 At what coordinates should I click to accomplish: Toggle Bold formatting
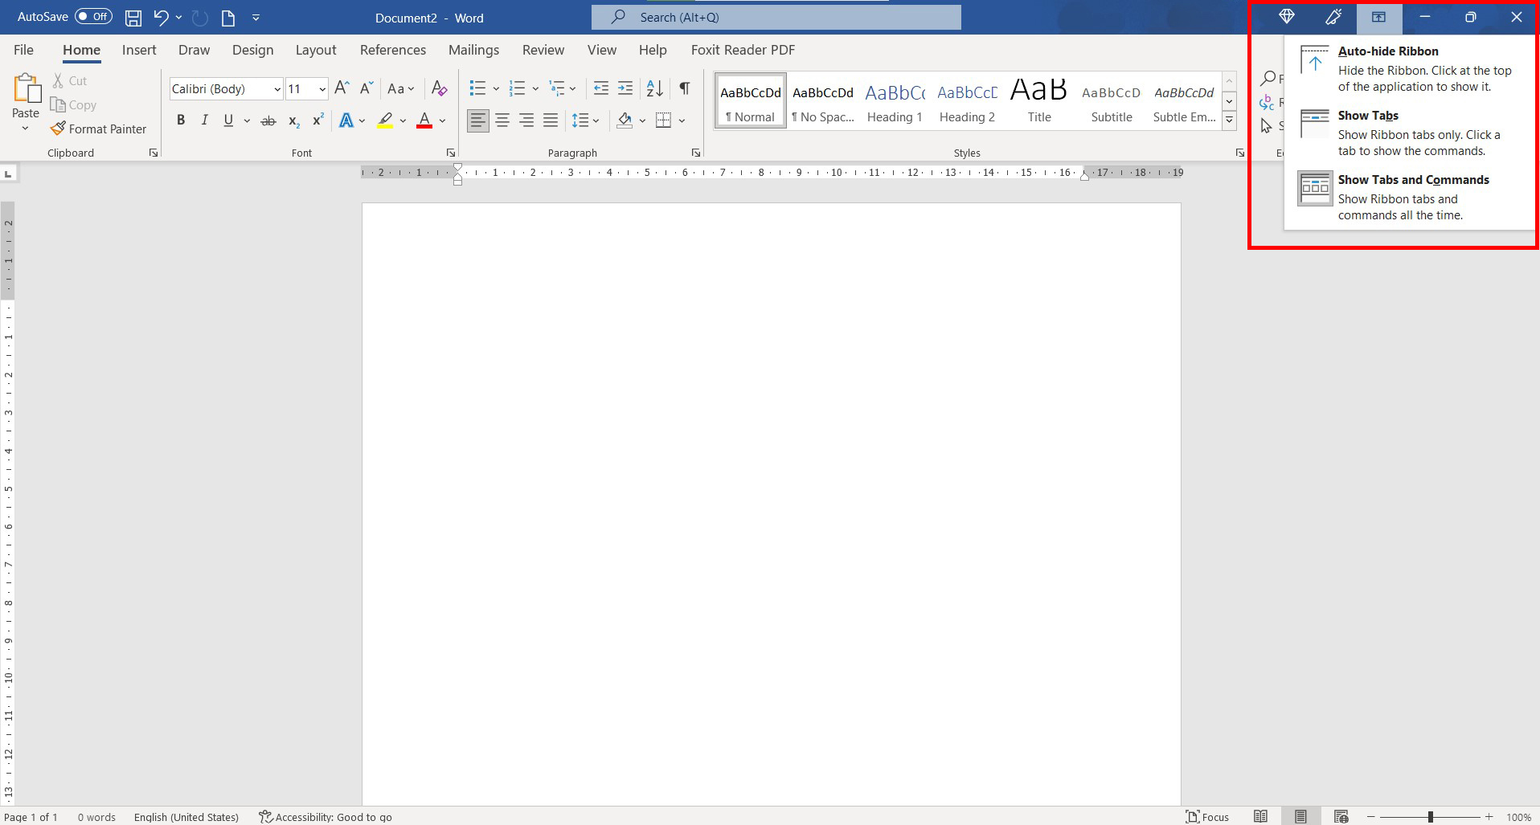pyautogui.click(x=181, y=120)
